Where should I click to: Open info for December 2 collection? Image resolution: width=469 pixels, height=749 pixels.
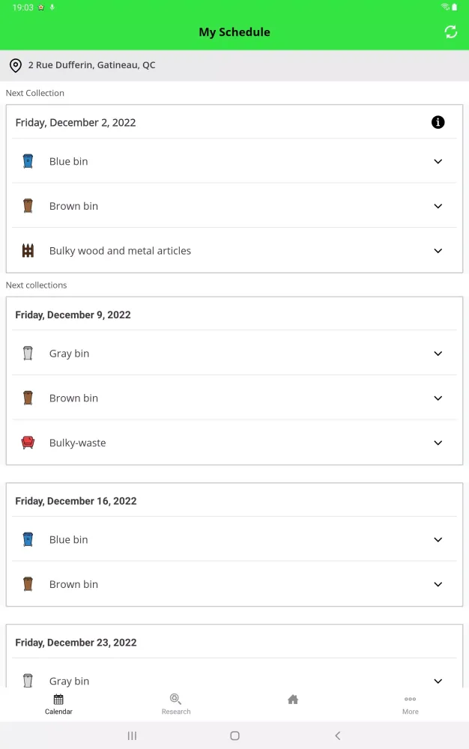tap(438, 122)
